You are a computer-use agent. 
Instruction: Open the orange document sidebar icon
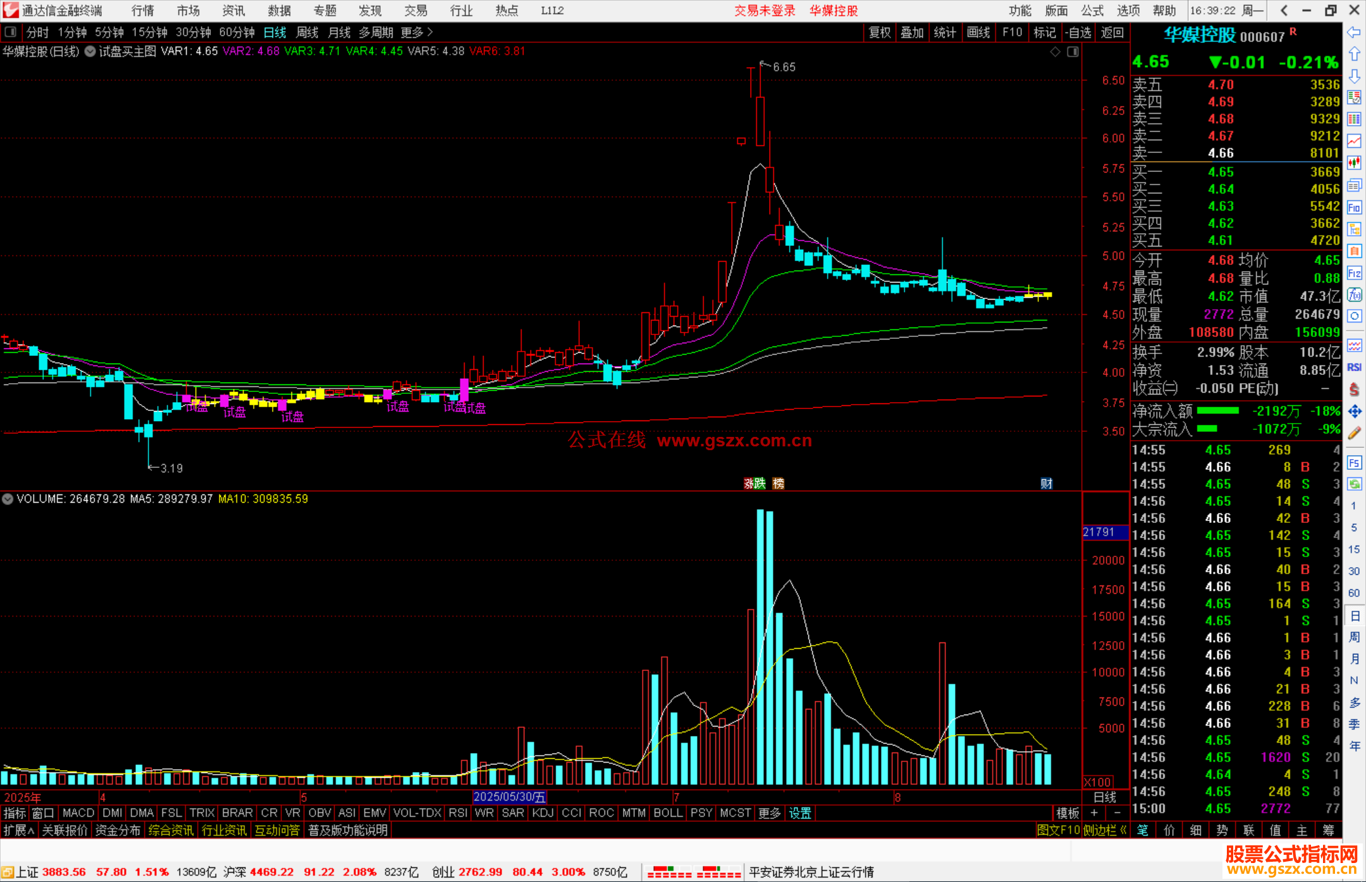[x=1354, y=251]
